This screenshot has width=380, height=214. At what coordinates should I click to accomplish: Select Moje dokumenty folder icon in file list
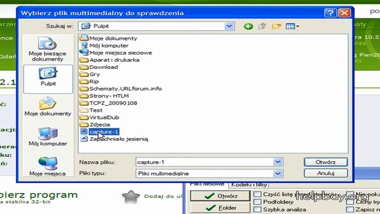pyautogui.click(x=84, y=38)
